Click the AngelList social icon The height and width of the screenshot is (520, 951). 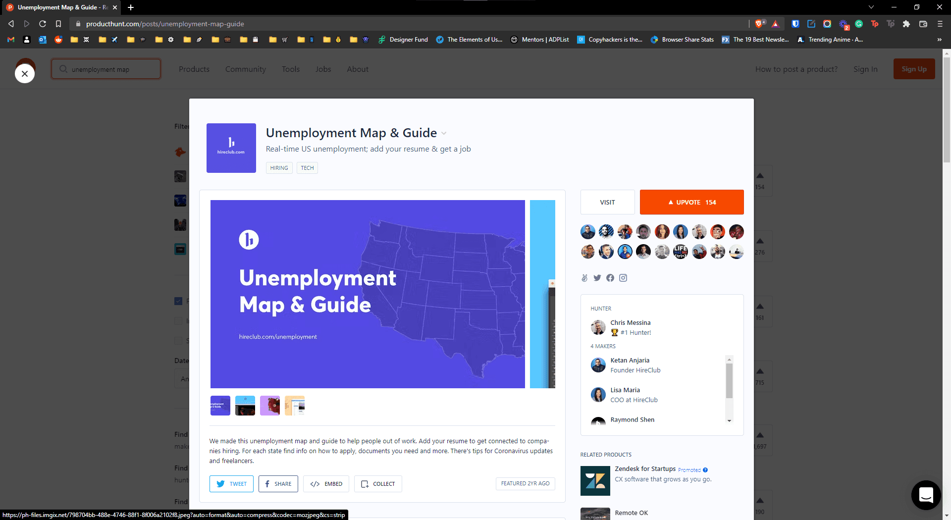(x=584, y=278)
